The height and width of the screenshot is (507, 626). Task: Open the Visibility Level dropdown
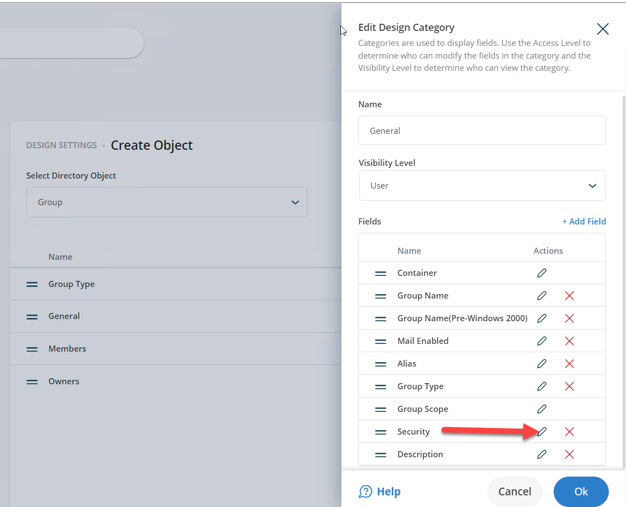coord(482,185)
